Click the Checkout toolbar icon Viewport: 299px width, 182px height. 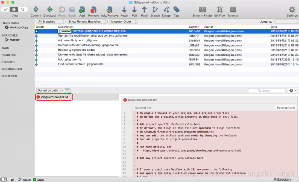click(x=50, y=9)
